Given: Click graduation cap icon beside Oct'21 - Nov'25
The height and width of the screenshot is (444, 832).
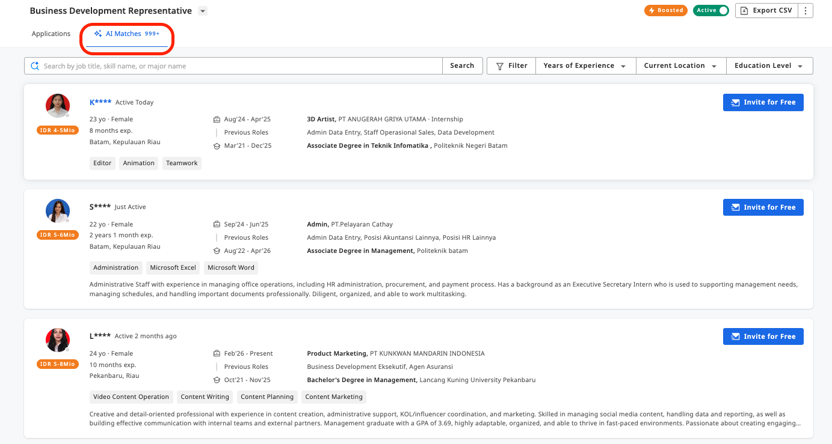Looking at the screenshot, I should [x=217, y=380].
